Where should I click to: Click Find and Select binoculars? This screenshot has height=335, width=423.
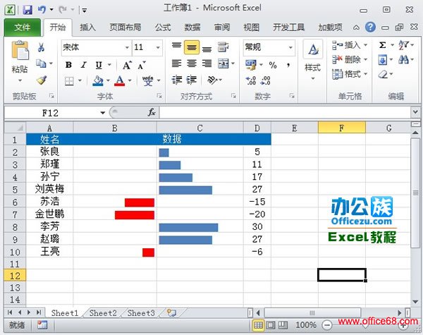pos(403,60)
